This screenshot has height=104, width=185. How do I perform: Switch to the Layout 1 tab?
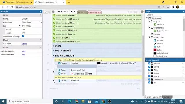pyautogui.click(x=81, y=12)
